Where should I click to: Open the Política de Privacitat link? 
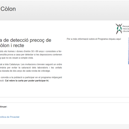click(x=10, y=117)
